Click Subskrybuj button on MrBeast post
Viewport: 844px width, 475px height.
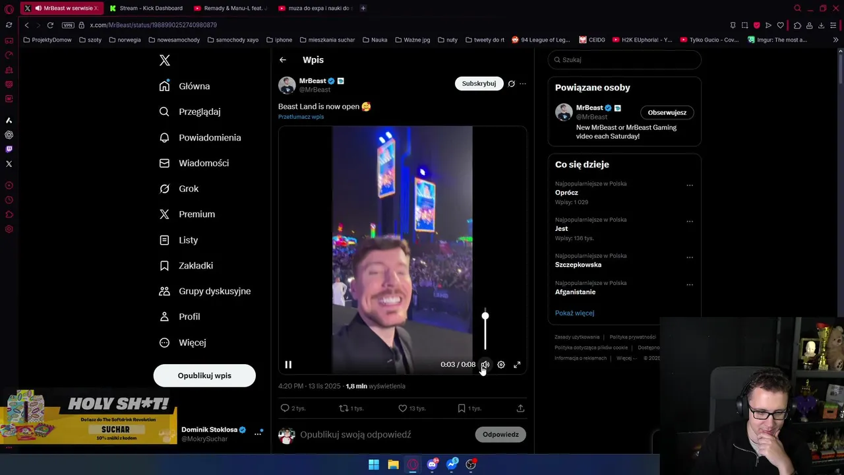479,84
